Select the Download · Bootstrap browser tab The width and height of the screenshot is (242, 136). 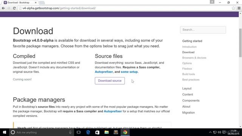coord(20,3)
